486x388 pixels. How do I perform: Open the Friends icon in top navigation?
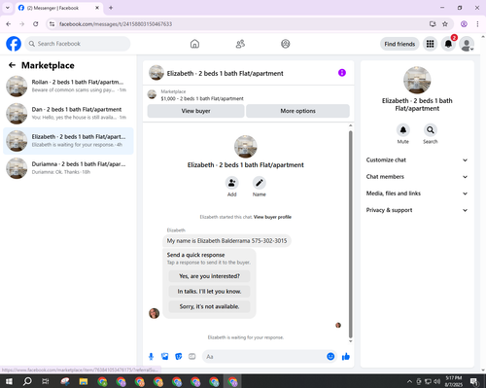coord(240,44)
